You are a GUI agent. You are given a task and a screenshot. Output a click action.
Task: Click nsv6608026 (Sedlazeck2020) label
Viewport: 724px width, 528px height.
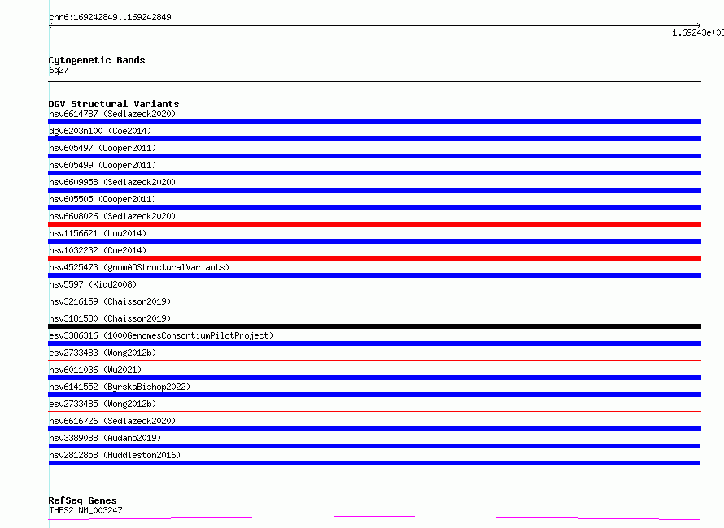(x=112, y=216)
